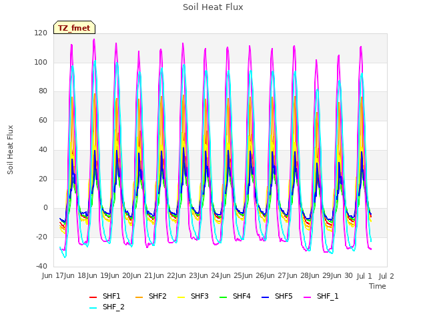Click the Jun 20 x-axis tick label
This screenshot has height=320, width=427.
coord(120,275)
